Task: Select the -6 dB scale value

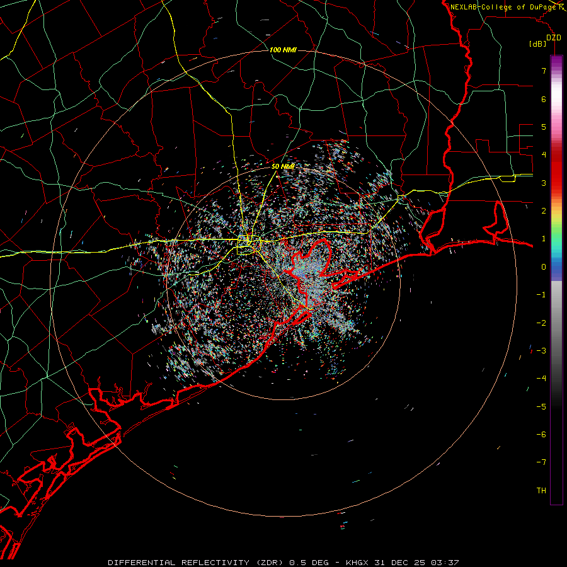Action: 541,434
